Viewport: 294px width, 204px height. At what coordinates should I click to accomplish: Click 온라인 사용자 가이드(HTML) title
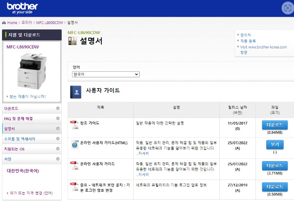104,143
